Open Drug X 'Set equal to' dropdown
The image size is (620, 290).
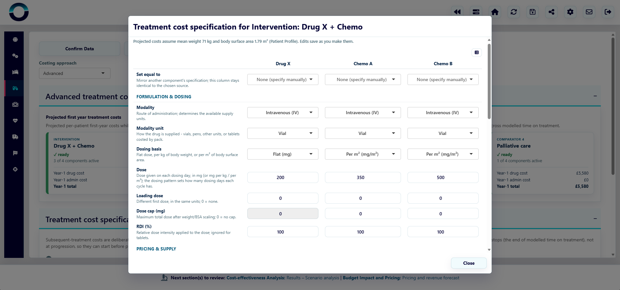pyautogui.click(x=283, y=79)
